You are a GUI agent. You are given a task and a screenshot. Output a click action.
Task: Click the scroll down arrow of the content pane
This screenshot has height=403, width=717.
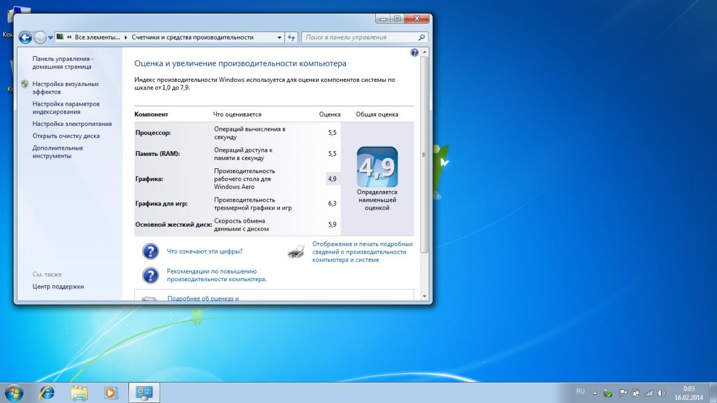pyautogui.click(x=425, y=296)
